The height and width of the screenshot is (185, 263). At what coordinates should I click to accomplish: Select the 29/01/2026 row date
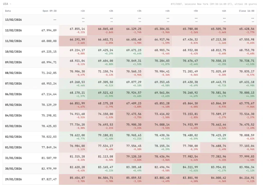13,179
